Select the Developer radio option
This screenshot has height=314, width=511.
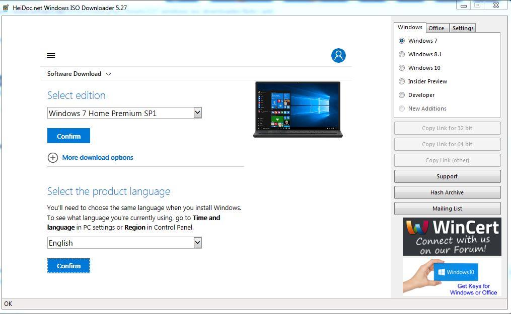click(x=402, y=95)
